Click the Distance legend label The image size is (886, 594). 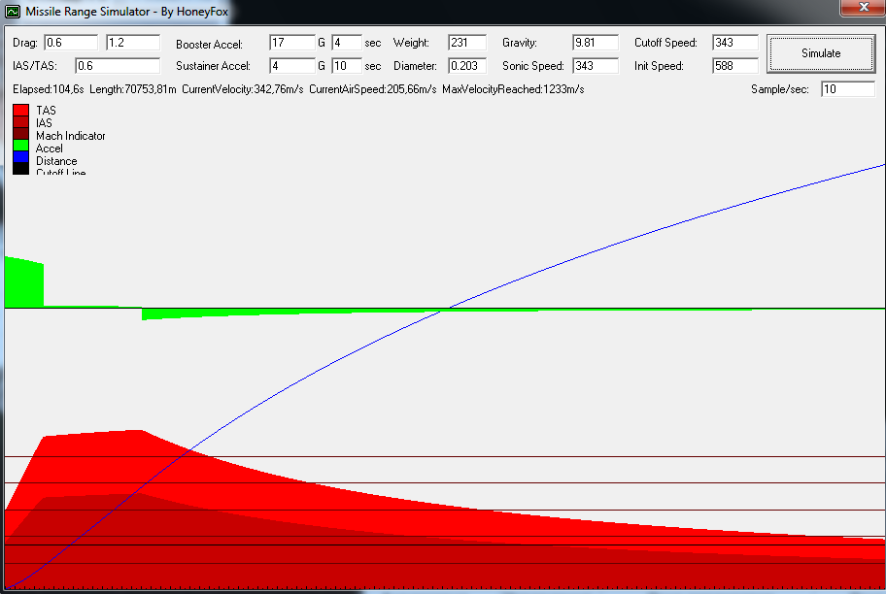(x=56, y=161)
